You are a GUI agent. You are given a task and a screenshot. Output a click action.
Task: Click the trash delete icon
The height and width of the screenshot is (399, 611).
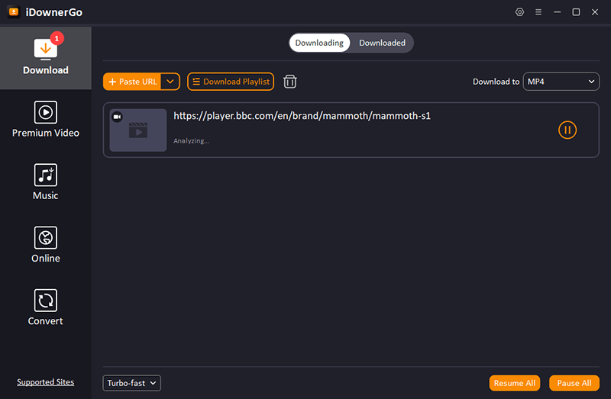click(290, 82)
